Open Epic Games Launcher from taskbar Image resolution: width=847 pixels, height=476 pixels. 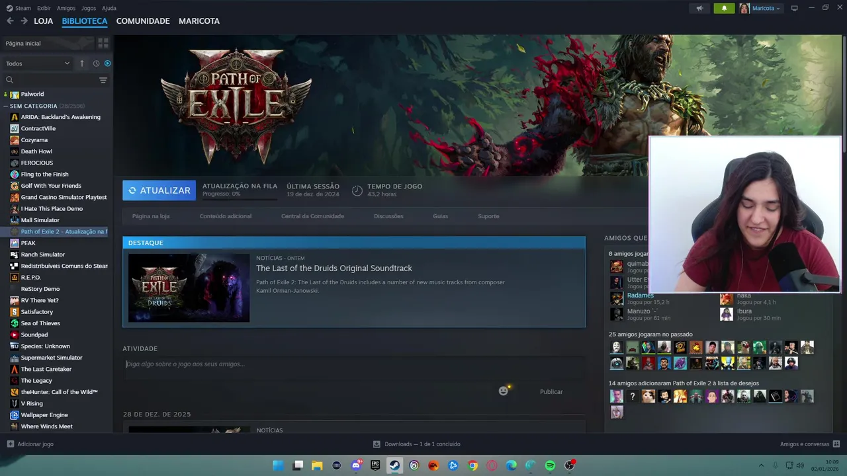pos(375,465)
